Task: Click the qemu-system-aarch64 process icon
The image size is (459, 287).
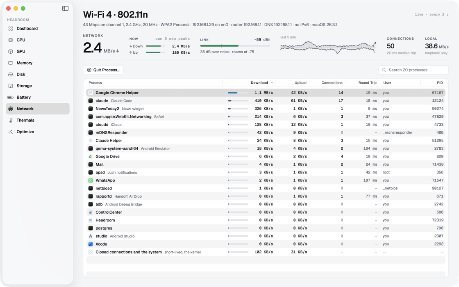Action: [91, 148]
